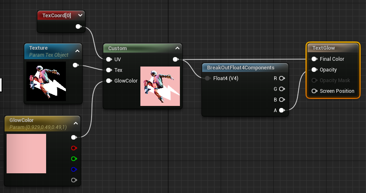
Task: Select the TextGlow node title
Action: coord(323,48)
